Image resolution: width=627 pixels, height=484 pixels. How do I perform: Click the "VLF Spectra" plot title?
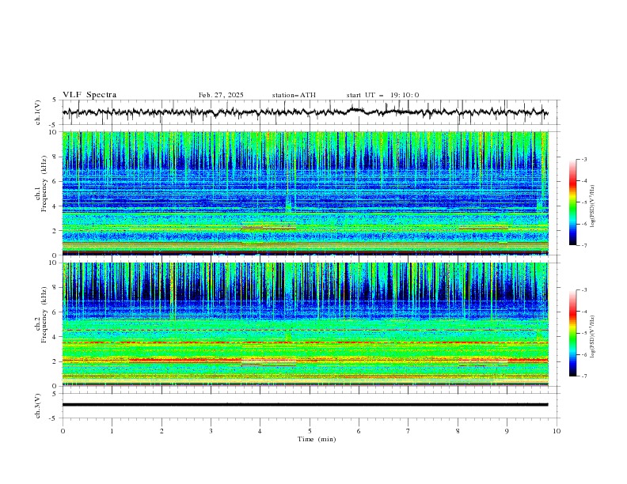(89, 95)
